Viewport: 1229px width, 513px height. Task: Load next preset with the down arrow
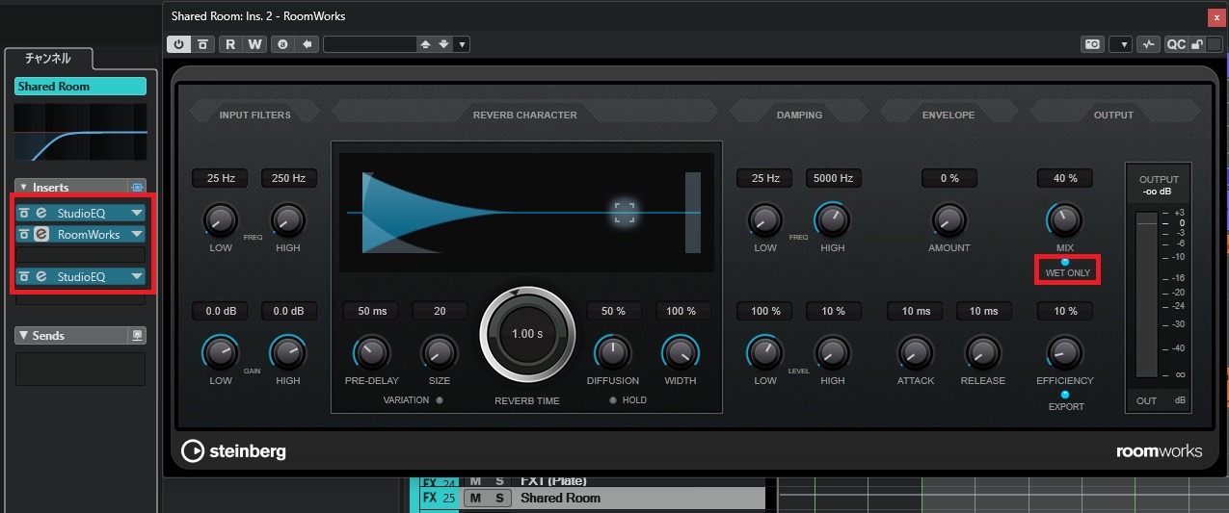coord(443,44)
